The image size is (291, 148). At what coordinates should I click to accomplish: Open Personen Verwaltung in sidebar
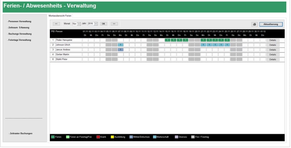(20, 21)
